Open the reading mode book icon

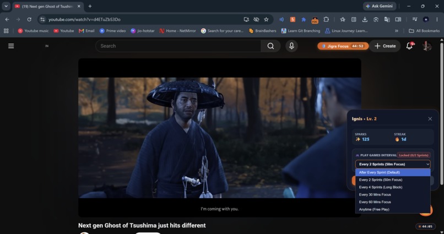tap(398, 19)
